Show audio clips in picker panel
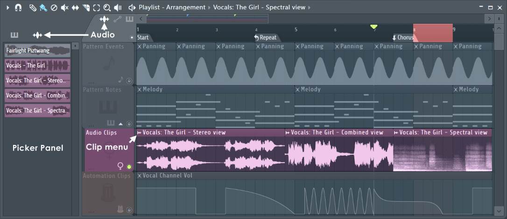 [x=37, y=35]
